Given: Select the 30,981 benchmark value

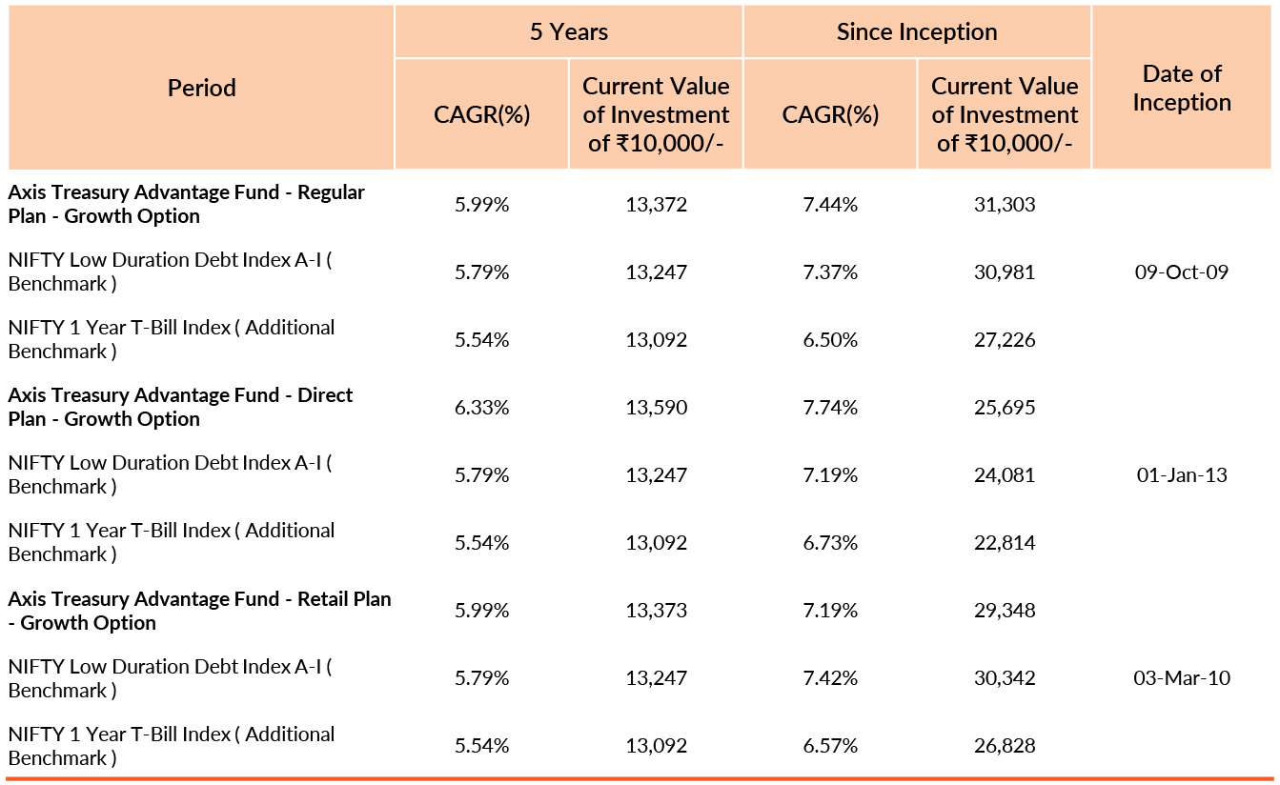Looking at the screenshot, I should (1005, 272).
